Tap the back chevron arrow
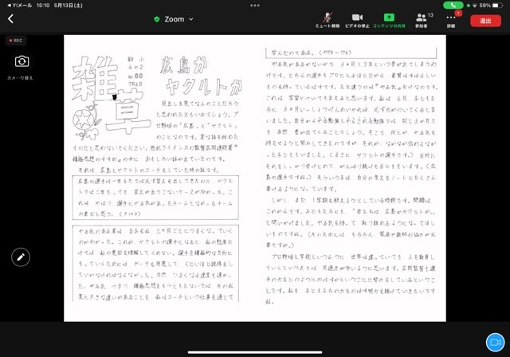Image resolution: width=510 pixels, height=357 pixels. 10,19
